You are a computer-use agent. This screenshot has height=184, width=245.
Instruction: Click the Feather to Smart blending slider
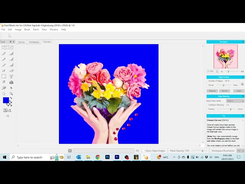(226, 109)
